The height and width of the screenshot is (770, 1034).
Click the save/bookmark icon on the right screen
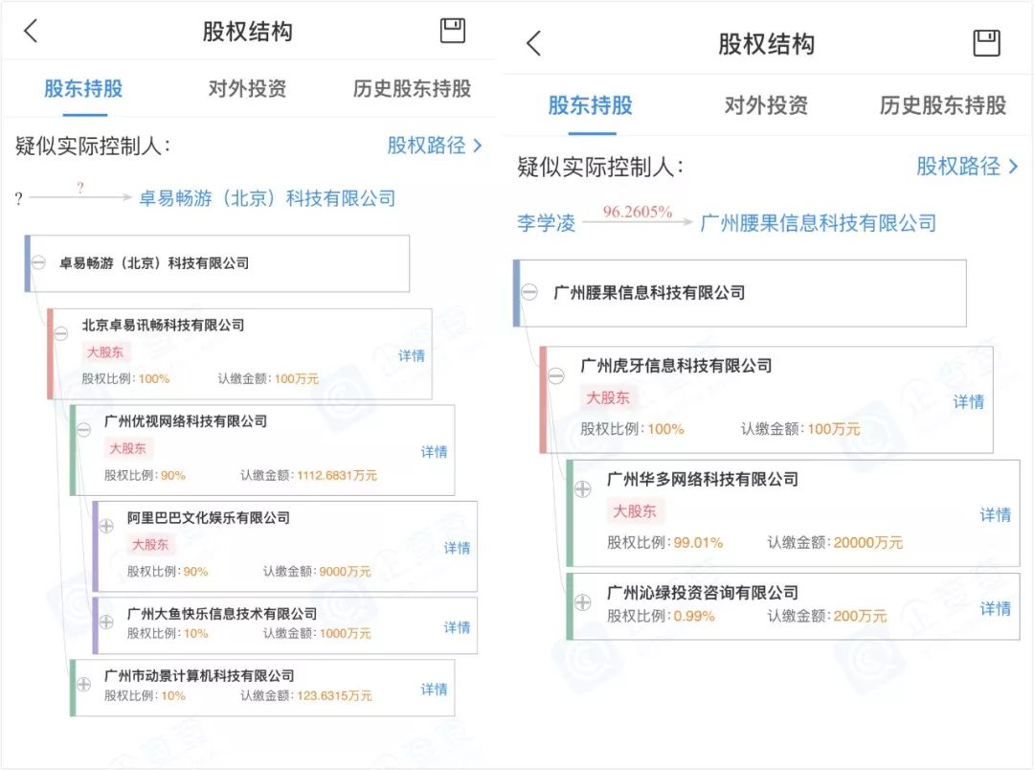(987, 42)
